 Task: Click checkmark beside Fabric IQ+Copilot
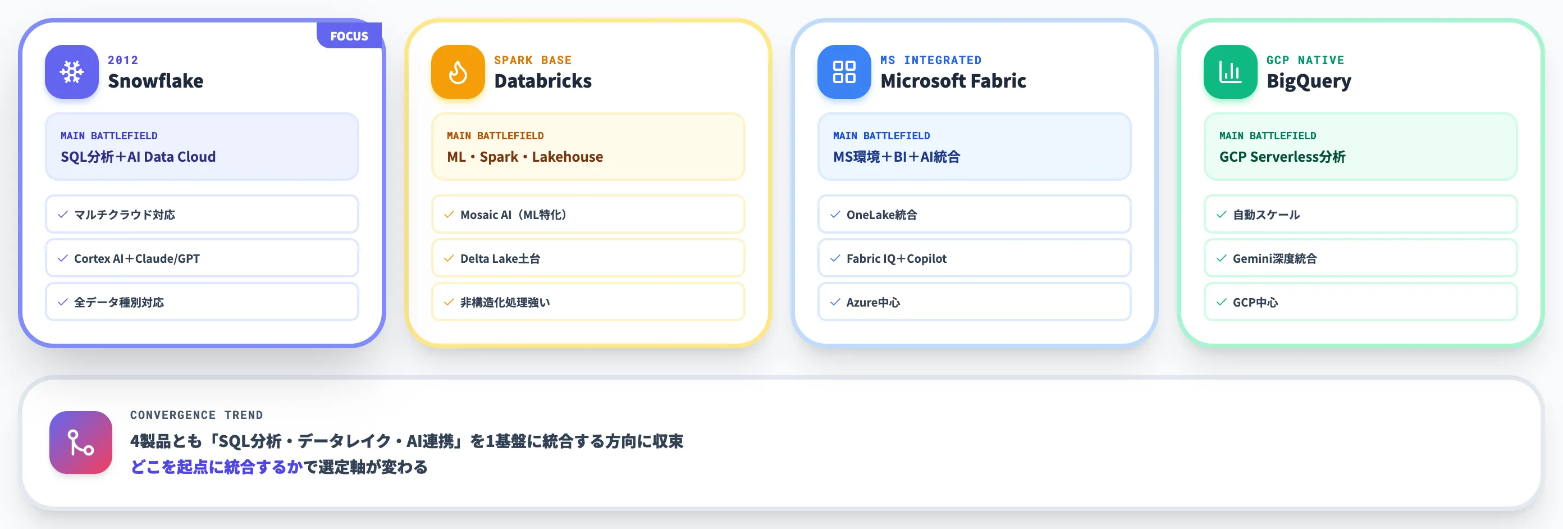point(835,258)
